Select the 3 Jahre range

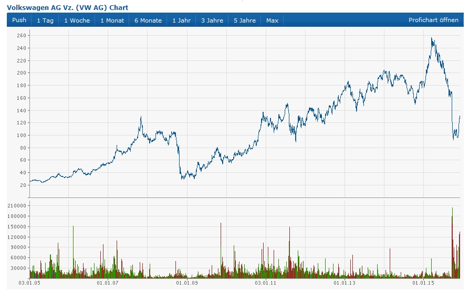[x=212, y=20]
